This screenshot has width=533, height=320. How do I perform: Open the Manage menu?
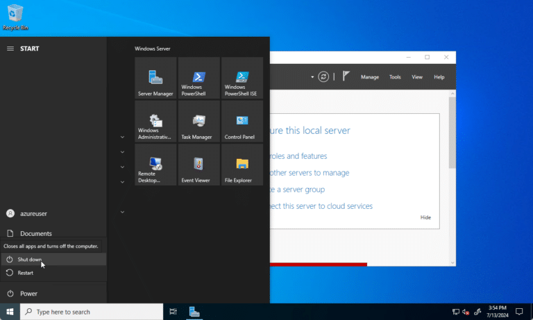coord(370,77)
